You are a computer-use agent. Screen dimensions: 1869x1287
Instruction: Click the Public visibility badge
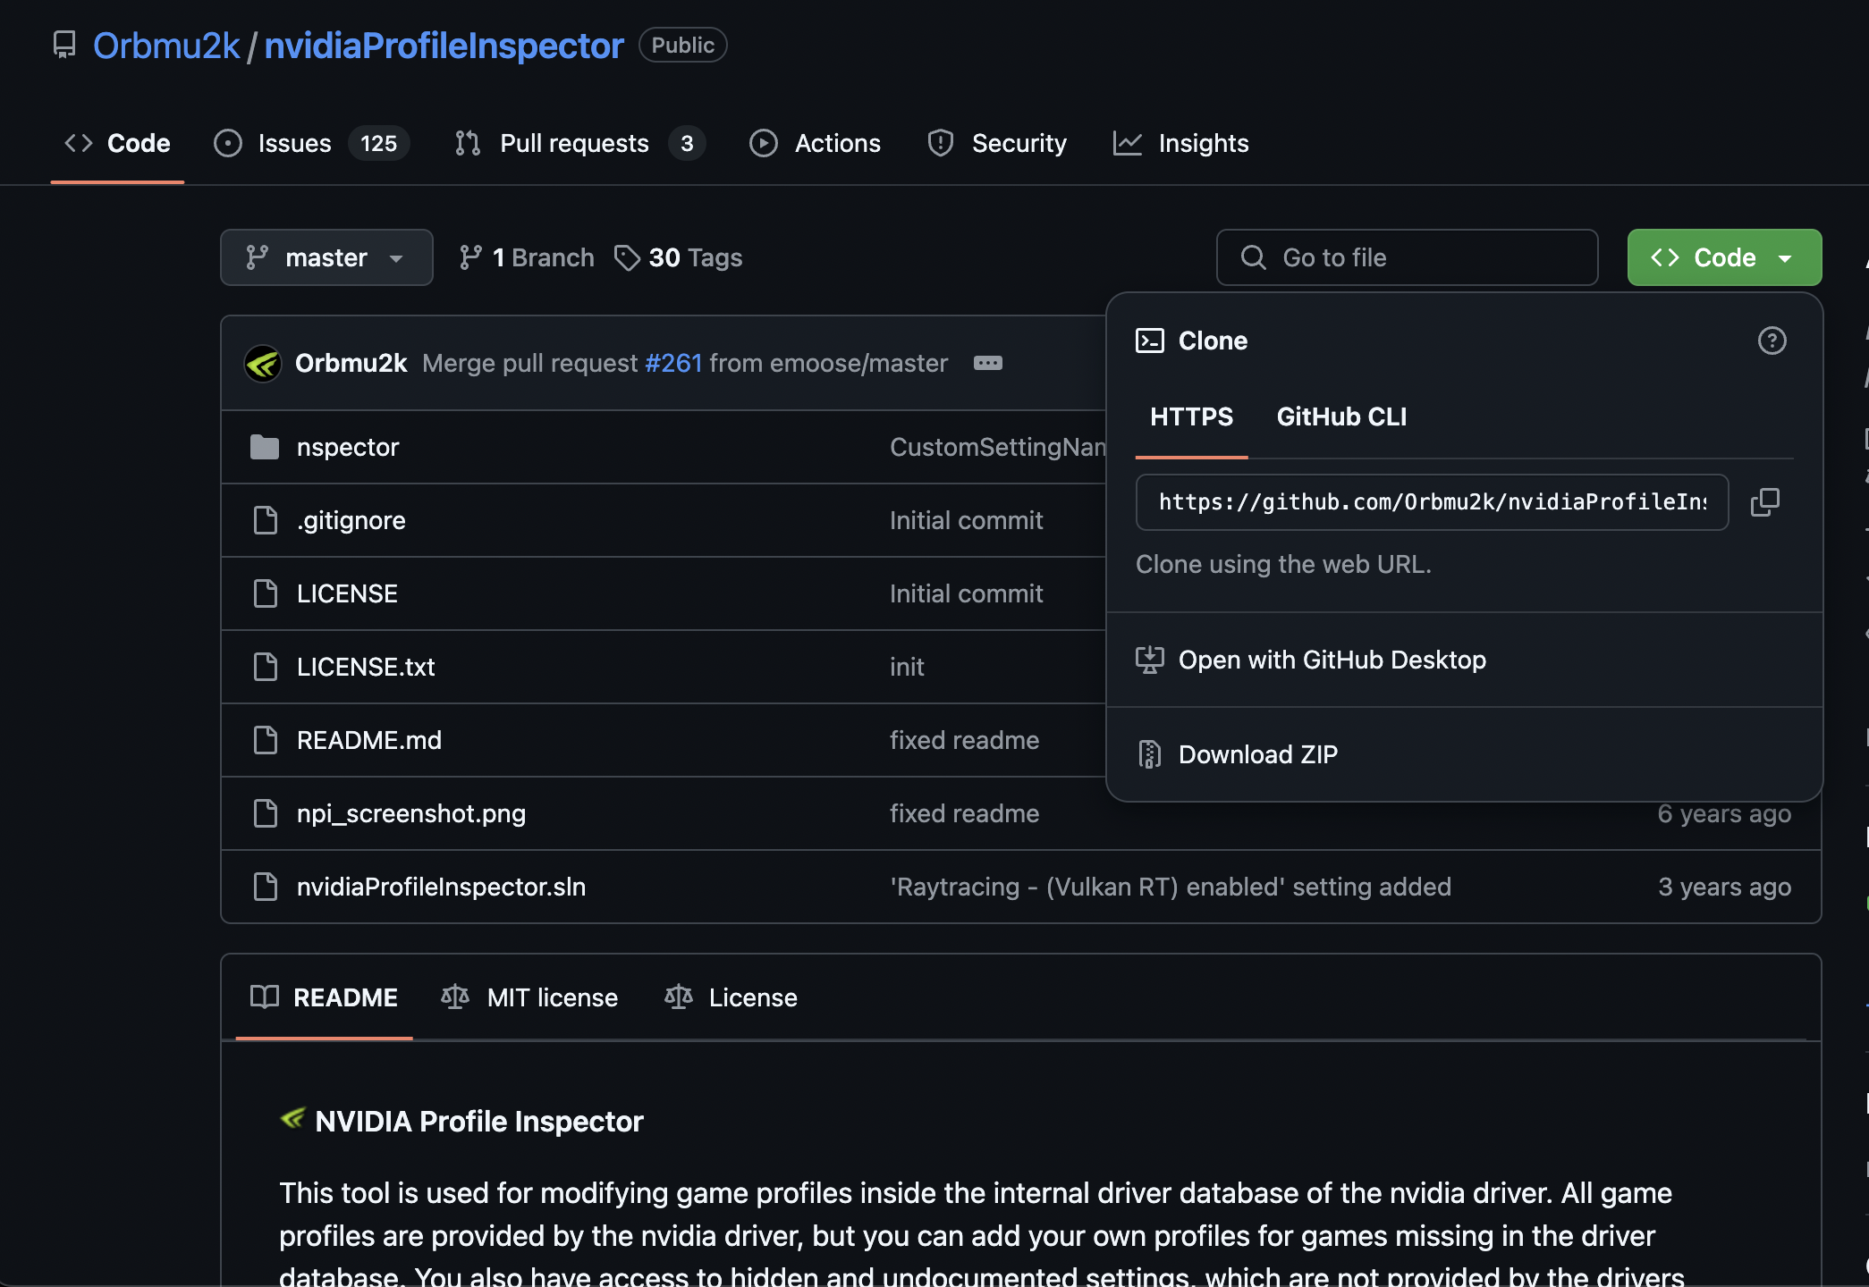coord(683,45)
